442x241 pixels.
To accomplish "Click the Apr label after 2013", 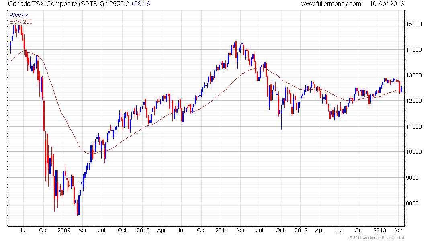I will (x=398, y=230).
